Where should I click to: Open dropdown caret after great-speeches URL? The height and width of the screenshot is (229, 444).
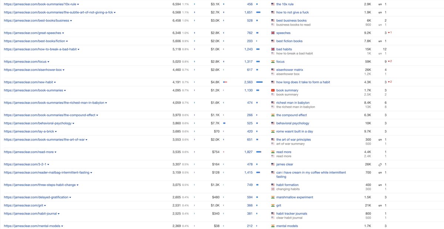63,33
